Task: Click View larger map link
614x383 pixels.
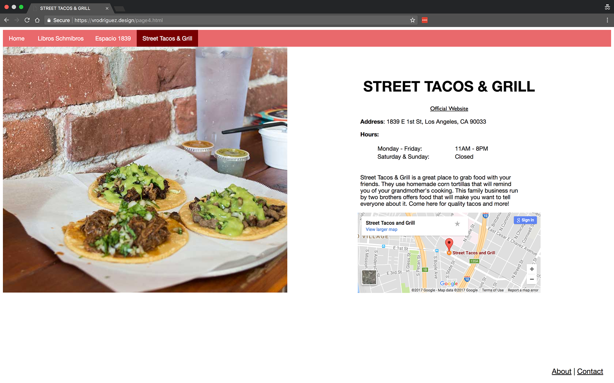Action: 381,229
